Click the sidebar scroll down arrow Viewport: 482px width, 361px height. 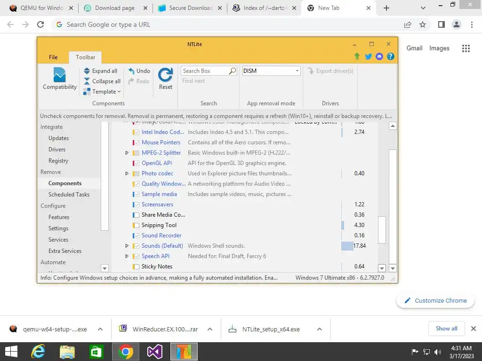click(104, 268)
